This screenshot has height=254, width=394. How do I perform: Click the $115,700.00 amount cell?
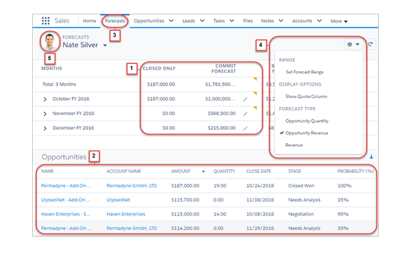point(185,200)
